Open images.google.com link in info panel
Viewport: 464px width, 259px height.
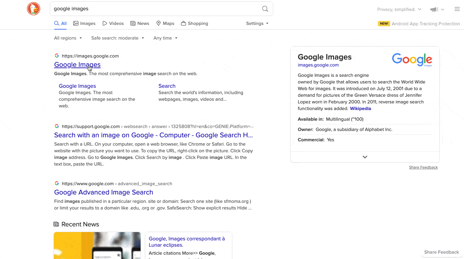(318, 65)
